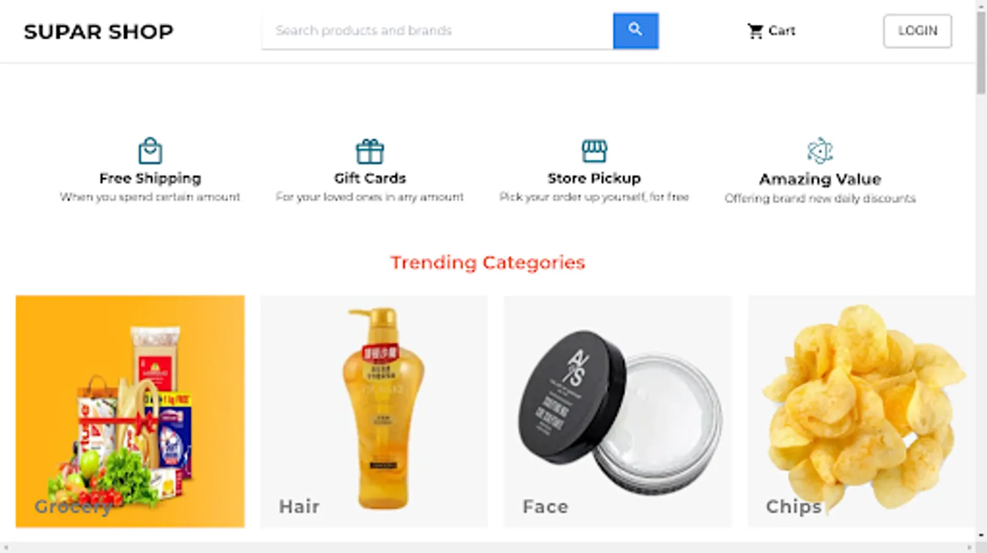The image size is (987, 553).
Task: Click the LOGIN button
Action: pyautogui.click(x=918, y=31)
